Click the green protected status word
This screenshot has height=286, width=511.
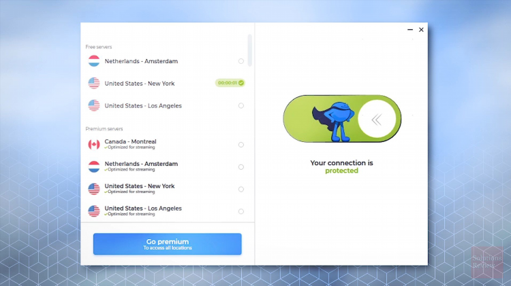tap(341, 171)
